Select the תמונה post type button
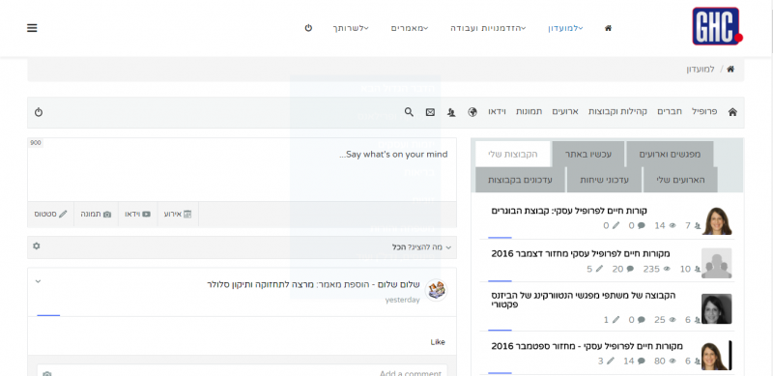773x376 pixels. point(96,215)
